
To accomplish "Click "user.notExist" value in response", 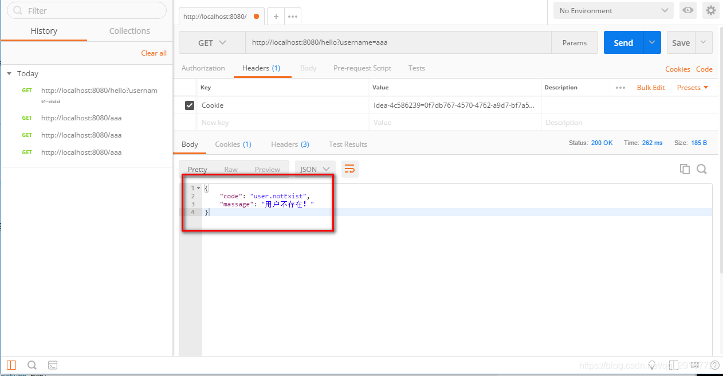I will point(278,196).
